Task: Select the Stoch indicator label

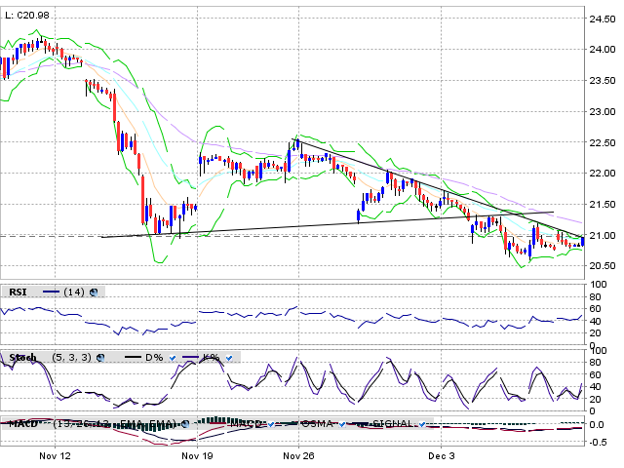Action: [x=22, y=358]
